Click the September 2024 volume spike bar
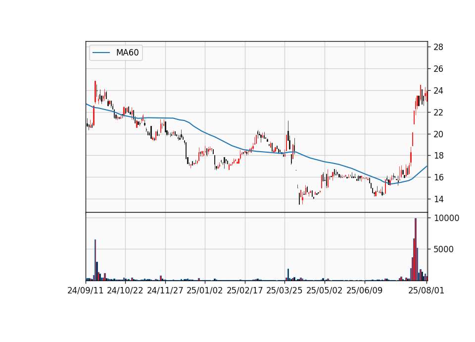The width and height of the screenshot is (475, 342). [95, 260]
